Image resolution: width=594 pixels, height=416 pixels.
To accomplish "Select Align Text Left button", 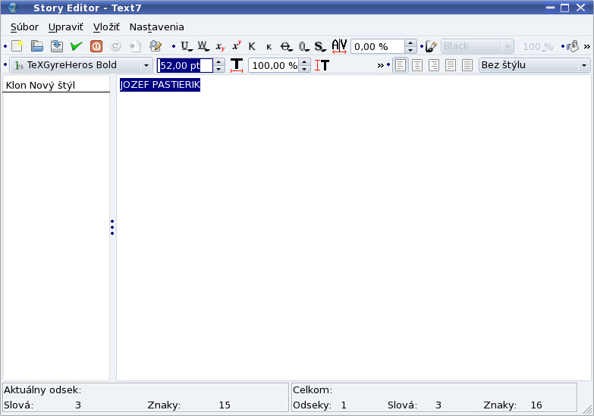I will pos(401,65).
